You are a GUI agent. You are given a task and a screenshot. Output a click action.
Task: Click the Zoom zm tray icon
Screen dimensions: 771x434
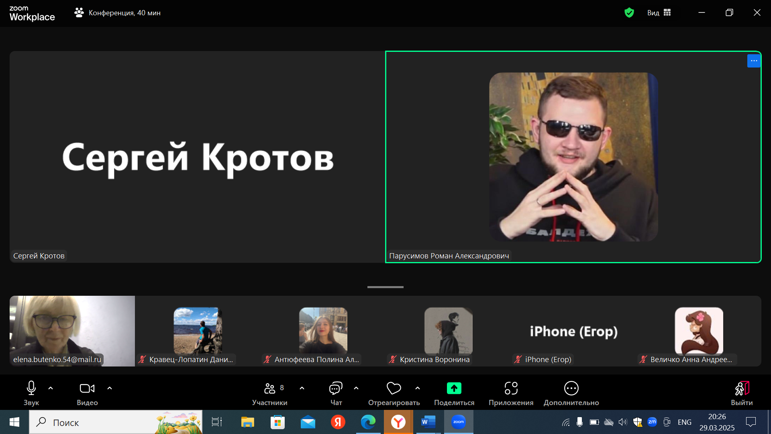coord(652,422)
